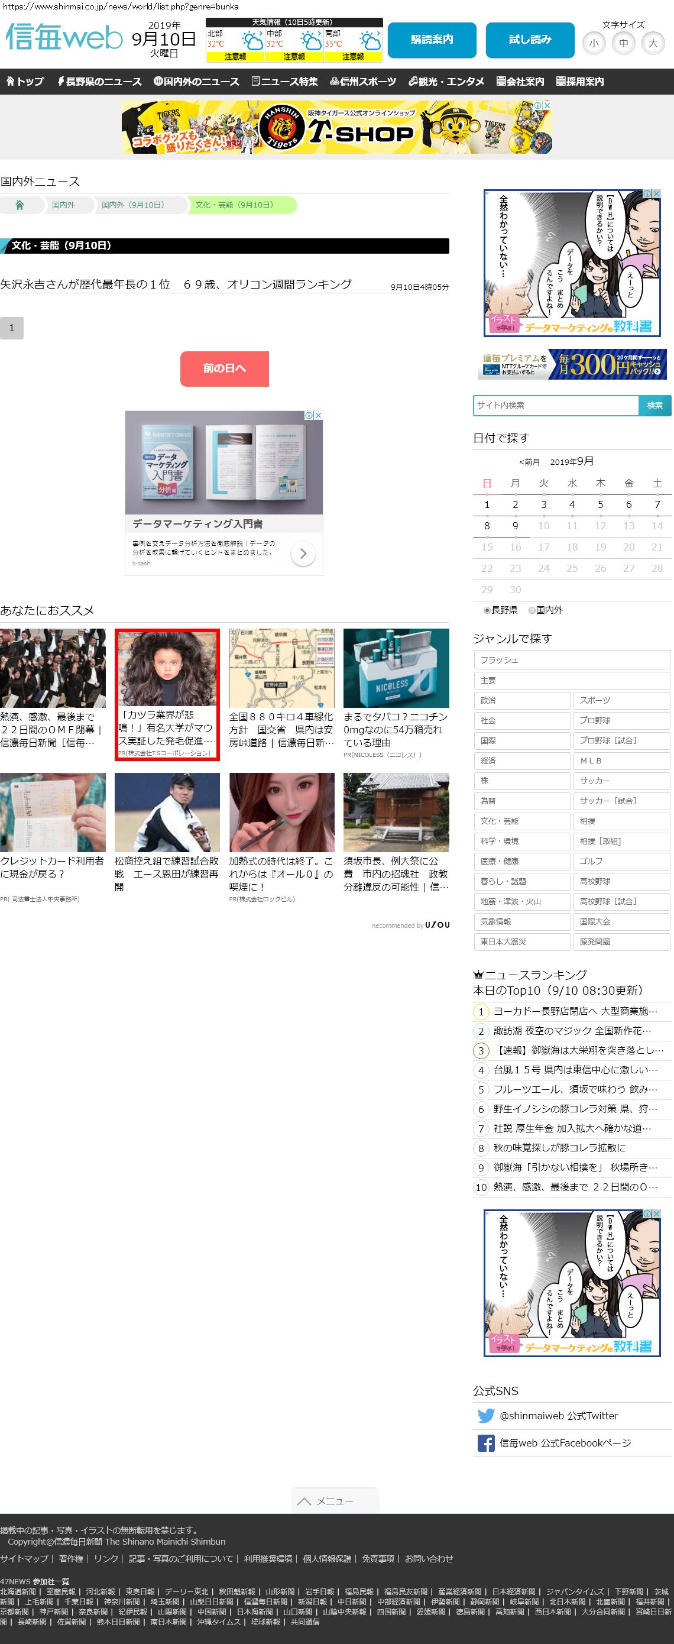Choose medium (中) text size
Viewport: 674px width, 1644px height.
623,43
